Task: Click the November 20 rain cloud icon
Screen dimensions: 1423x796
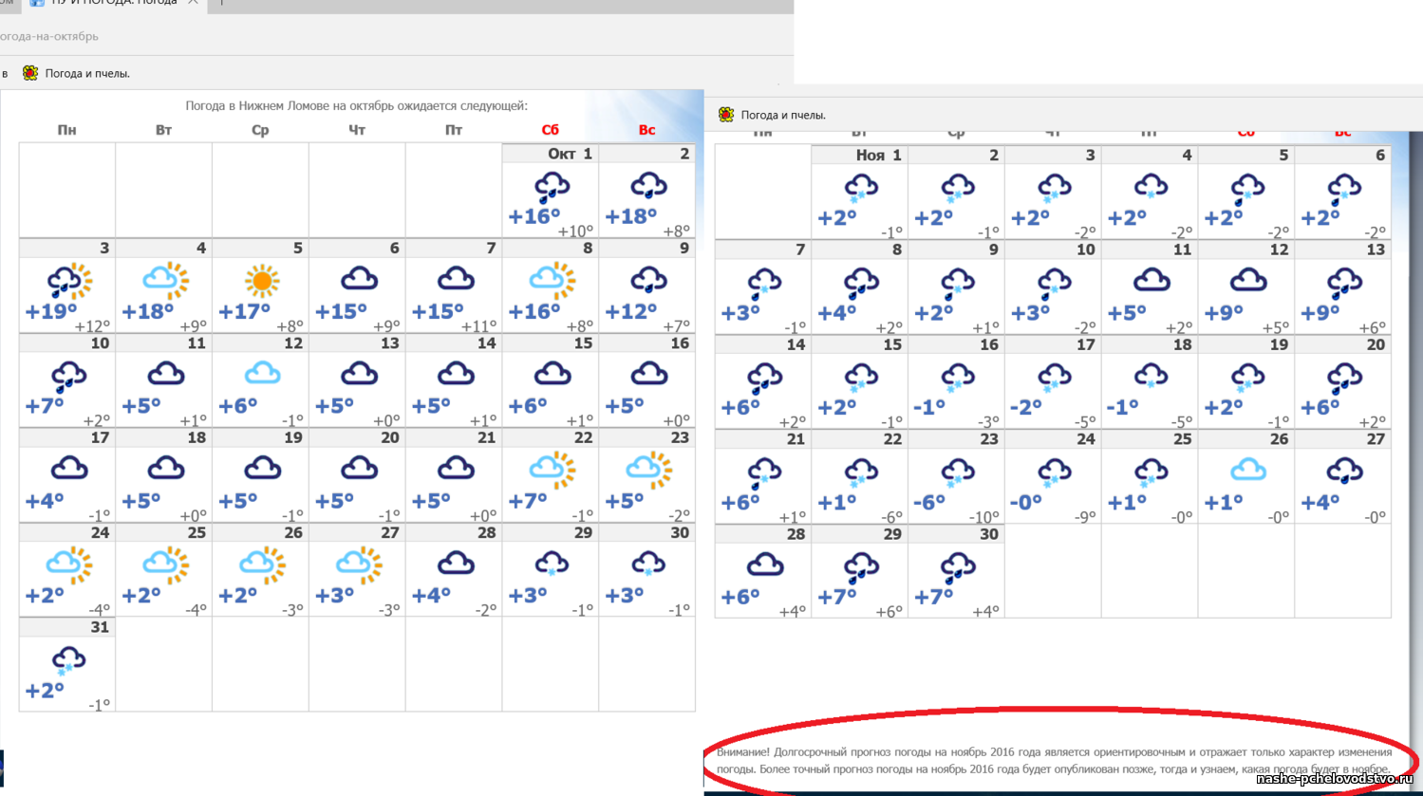Action: [1344, 379]
